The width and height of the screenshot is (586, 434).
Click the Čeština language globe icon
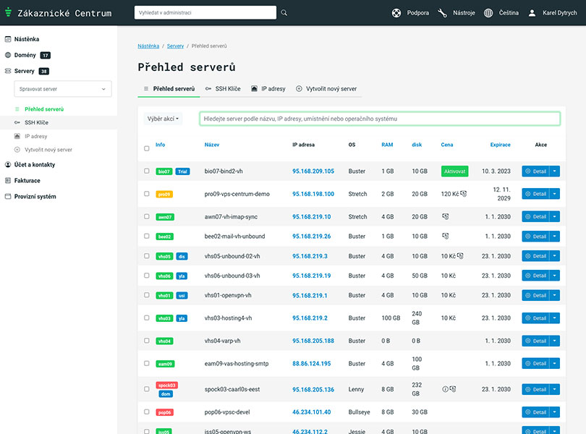point(489,13)
